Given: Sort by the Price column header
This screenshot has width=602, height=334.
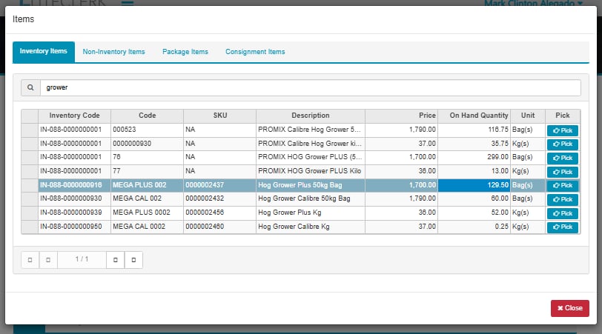Looking at the screenshot, I should (401, 116).
